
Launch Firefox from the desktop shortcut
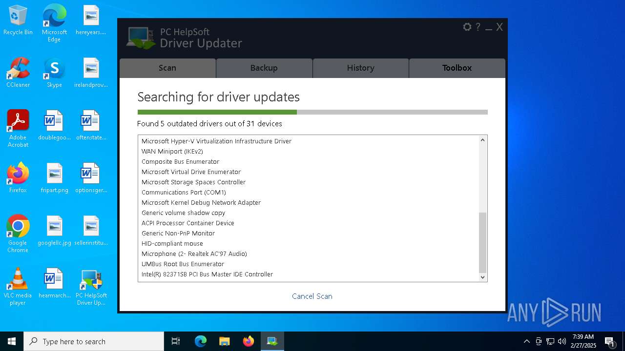18,178
